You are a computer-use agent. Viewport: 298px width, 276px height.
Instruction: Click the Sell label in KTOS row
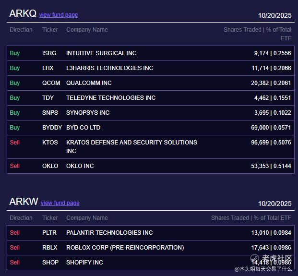(x=15, y=143)
